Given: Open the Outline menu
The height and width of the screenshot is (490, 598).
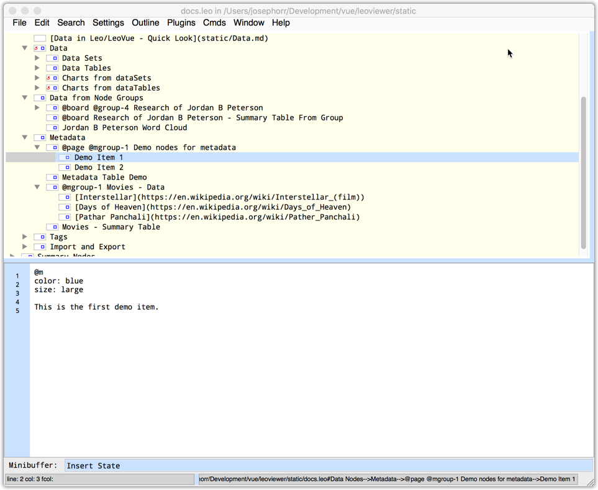Looking at the screenshot, I should click(146, 23).
